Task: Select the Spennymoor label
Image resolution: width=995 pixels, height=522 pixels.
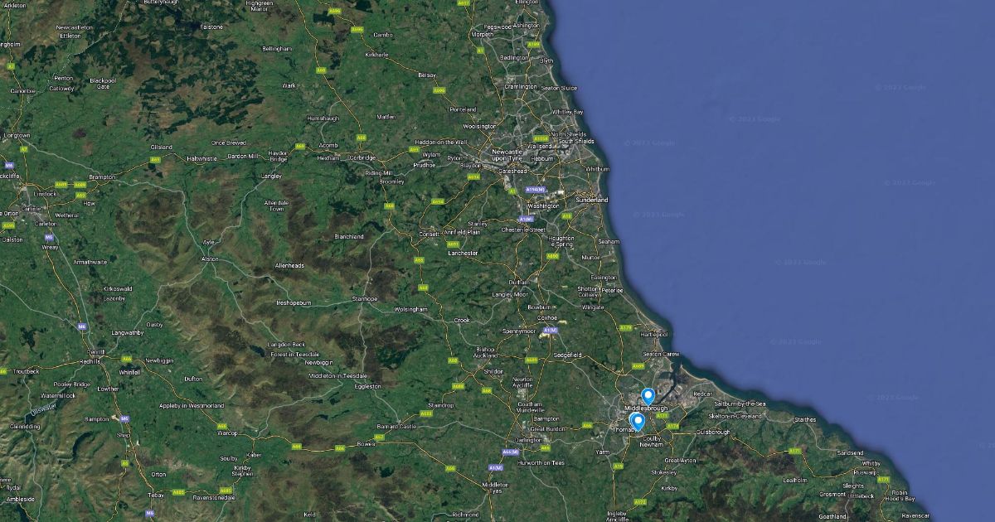Action: point(519,330)
